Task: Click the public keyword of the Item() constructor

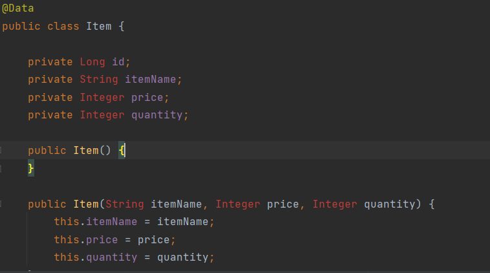Action: (x=47, y=151)
